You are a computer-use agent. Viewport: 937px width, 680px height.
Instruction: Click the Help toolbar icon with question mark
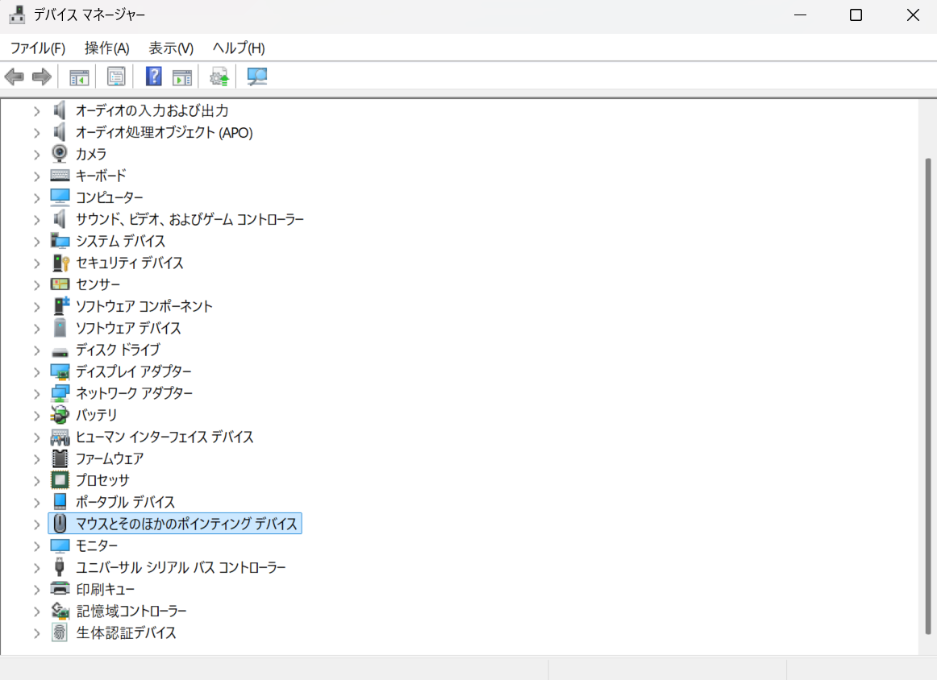coord(154,77)
